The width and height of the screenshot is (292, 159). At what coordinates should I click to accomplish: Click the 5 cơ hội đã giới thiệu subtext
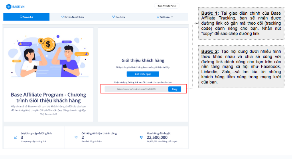tap(91, 142)
